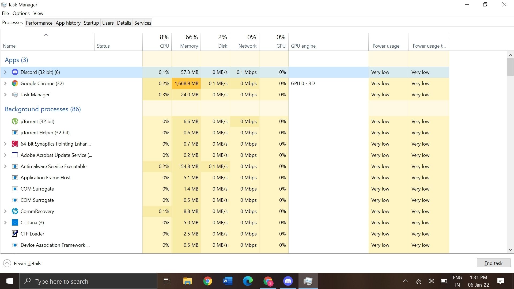Click the µTorrent Helper process icon
This screenshot has width=514, height=289.
[x=15, y=133]
